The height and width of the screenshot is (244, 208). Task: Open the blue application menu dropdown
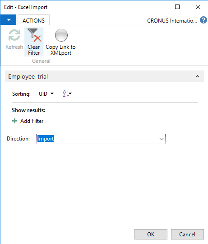coord(8,20)
